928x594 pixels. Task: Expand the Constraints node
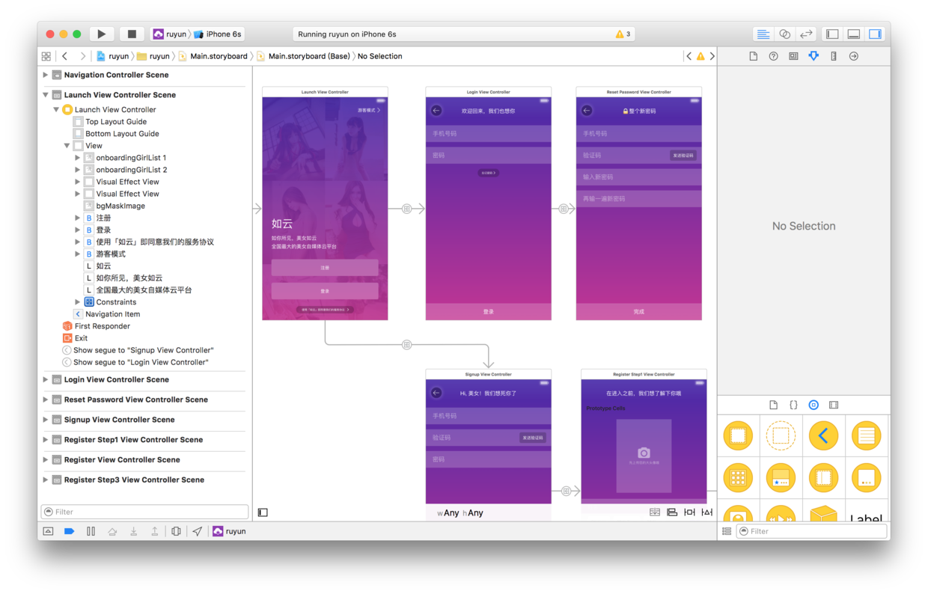click(x=77, y=302)
